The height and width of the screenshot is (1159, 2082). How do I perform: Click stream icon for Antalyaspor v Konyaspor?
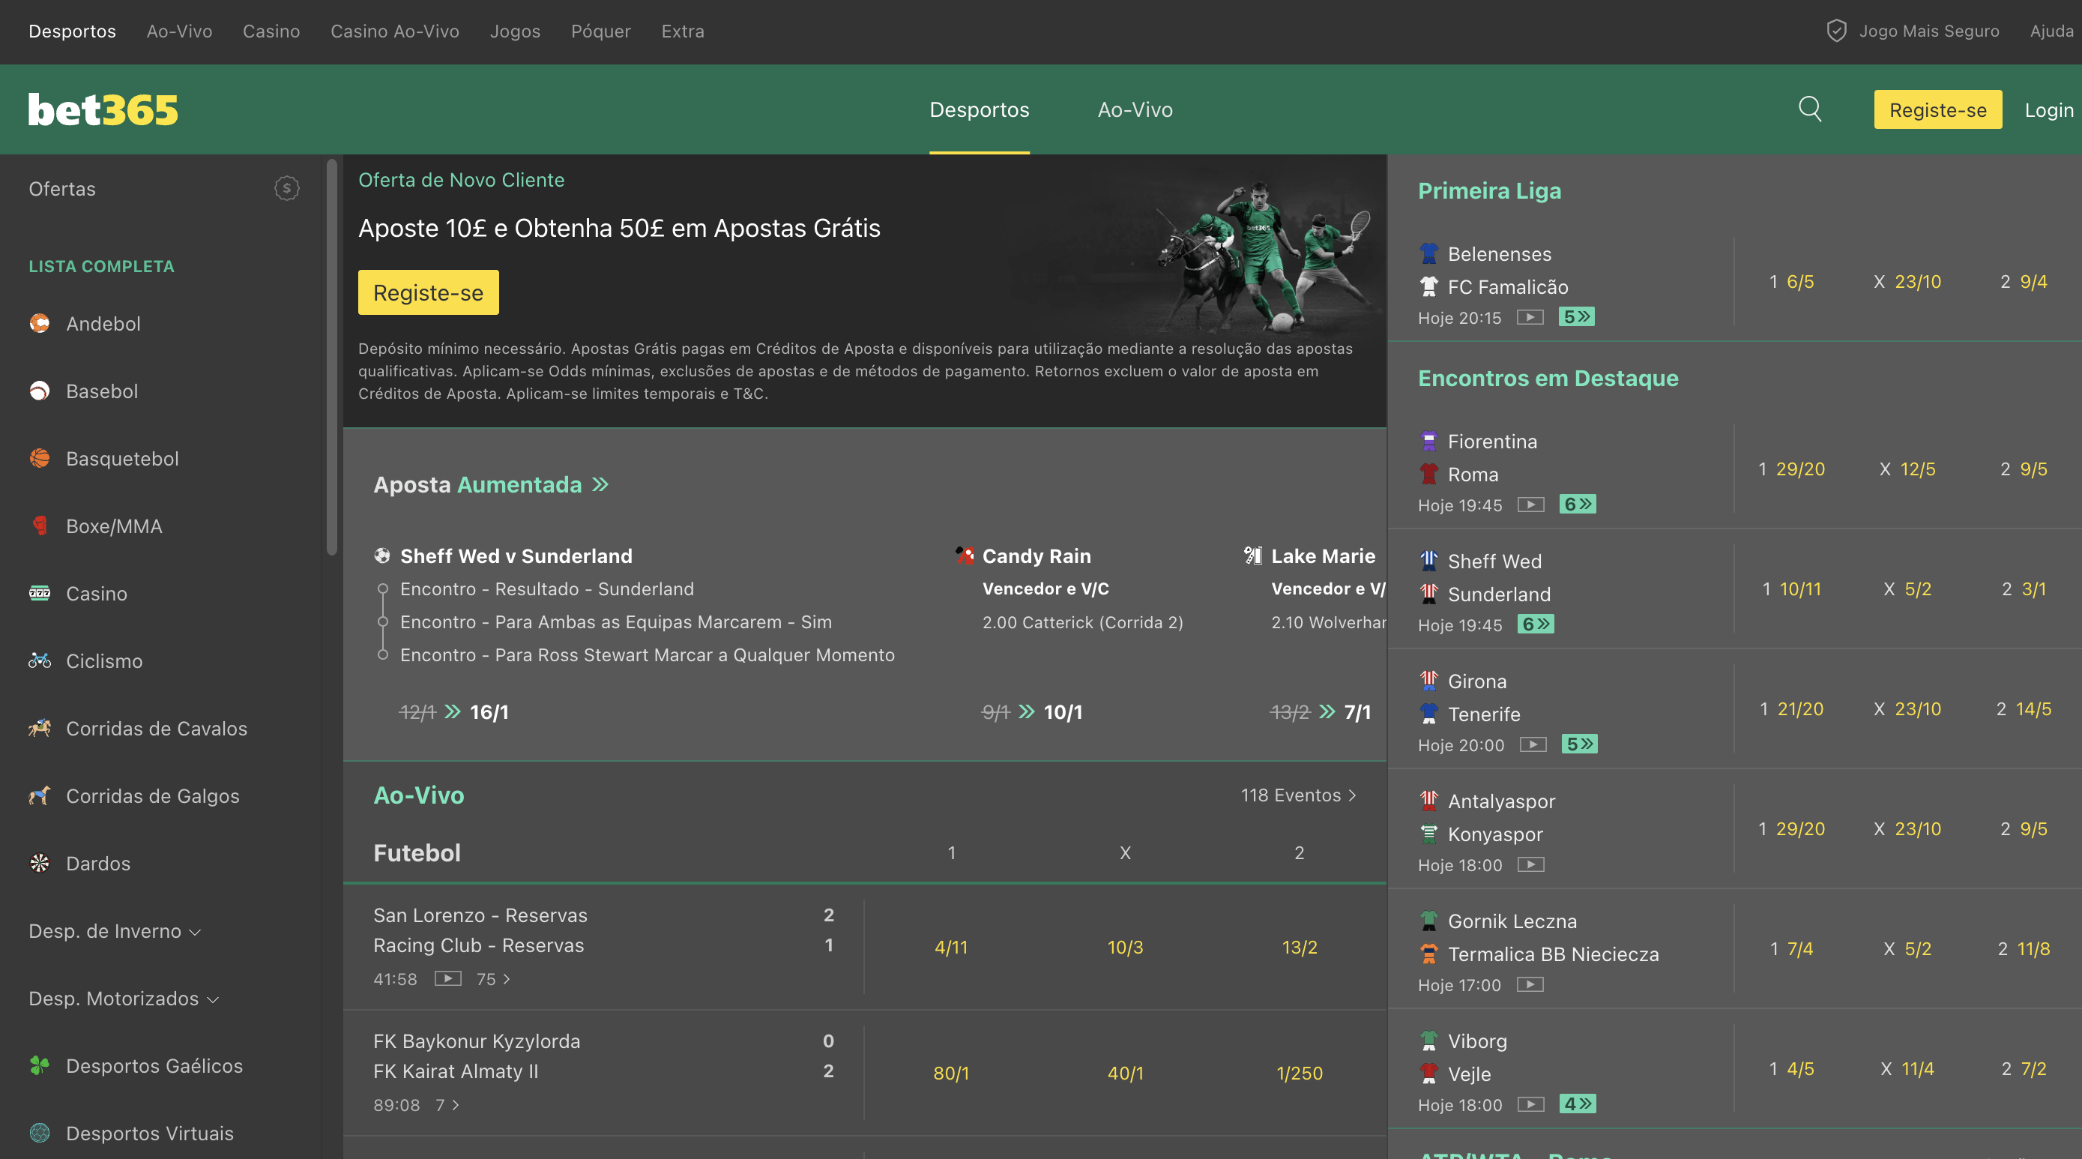[1531, 864]
